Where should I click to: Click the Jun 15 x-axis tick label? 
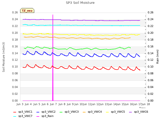(120, 104)
